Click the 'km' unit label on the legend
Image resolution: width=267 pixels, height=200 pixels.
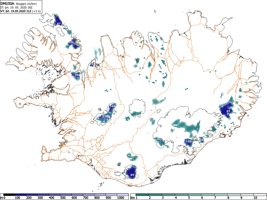tap(133, 198)
